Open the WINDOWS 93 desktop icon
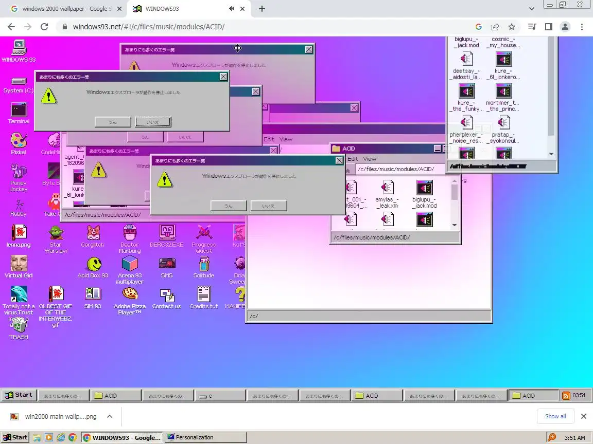This screenshot has width=593, height=444. 19,51
